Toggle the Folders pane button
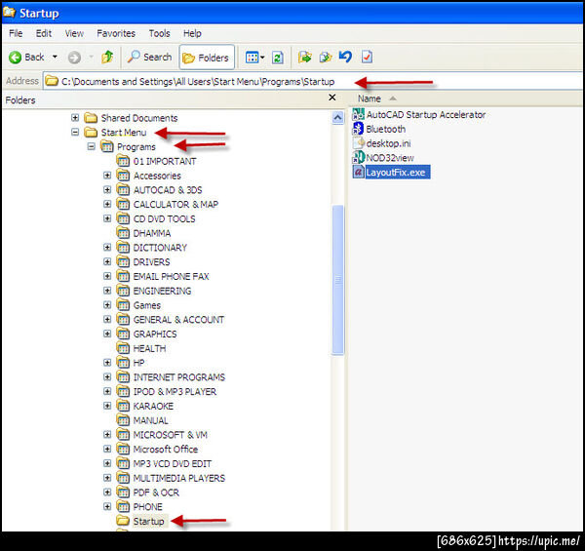585x551 pixels. click(x=207, y=58)
